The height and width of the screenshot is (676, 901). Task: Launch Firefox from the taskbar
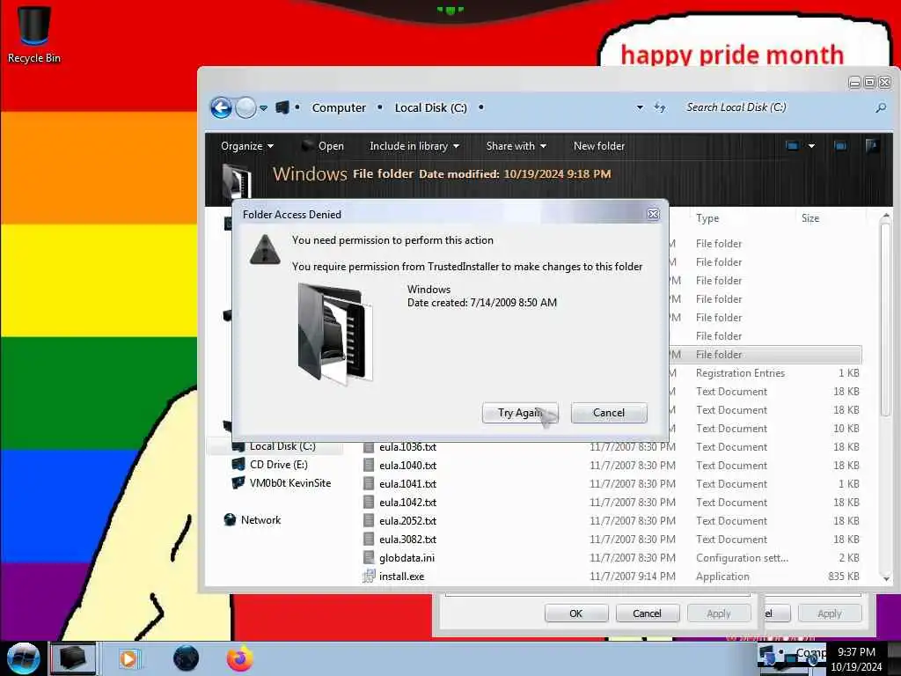pyautogui.click(x=239, y=658)
